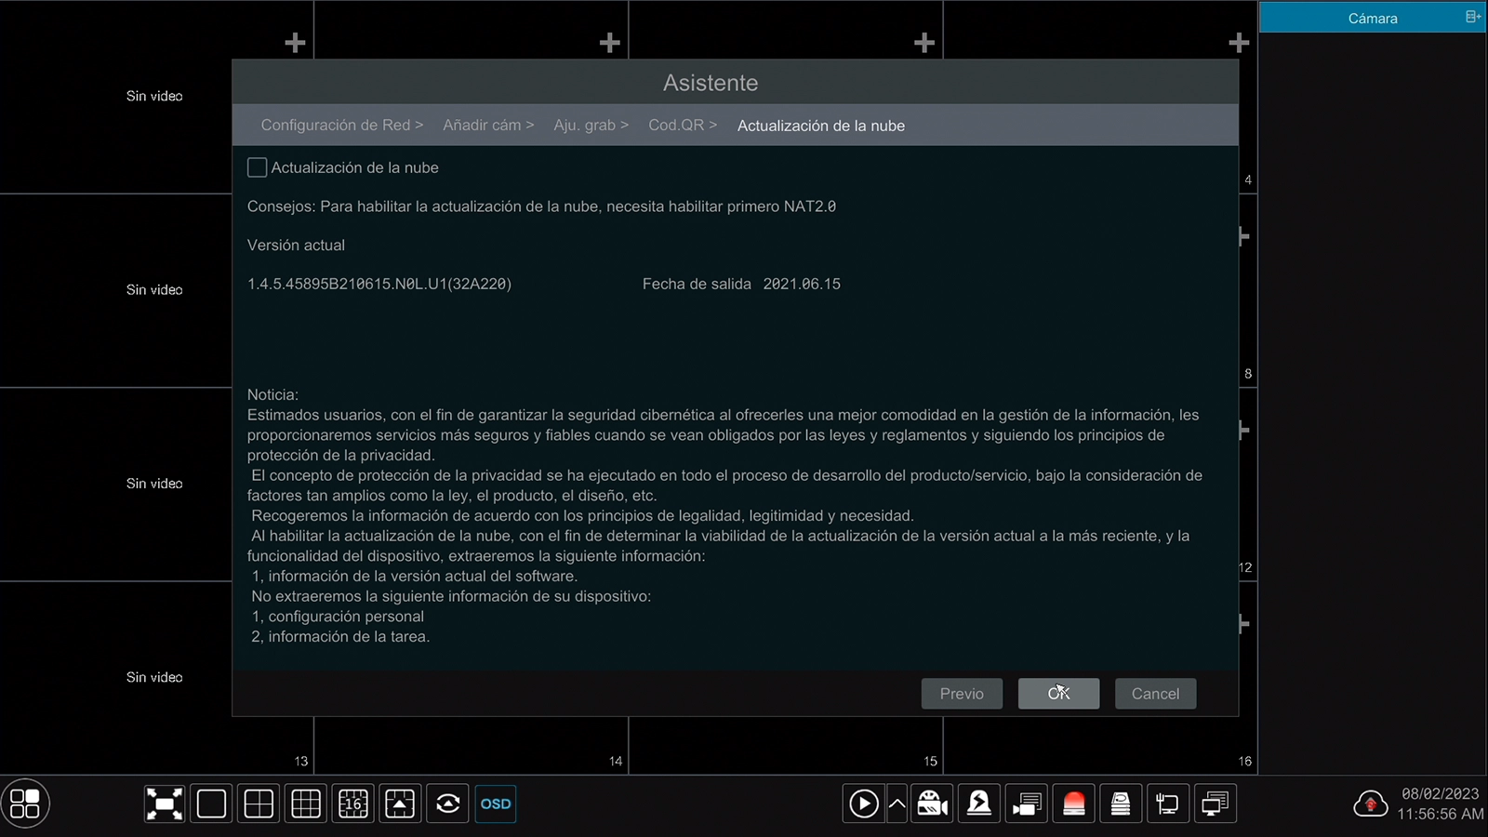Start camera sequence dwell rotation

(x=448, y=804)
